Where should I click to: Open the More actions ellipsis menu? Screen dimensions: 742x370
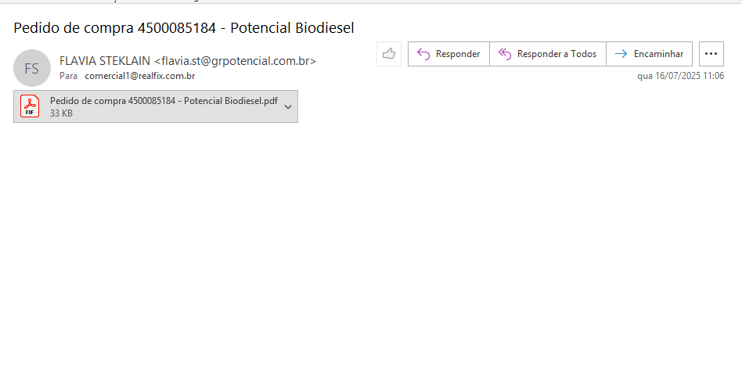pyautogui.click(x=711, y=54)
